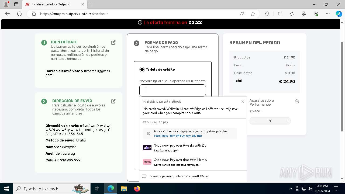Close the Finalizar pedido tab
Screen dimensions: 345x194
point(83,4)
